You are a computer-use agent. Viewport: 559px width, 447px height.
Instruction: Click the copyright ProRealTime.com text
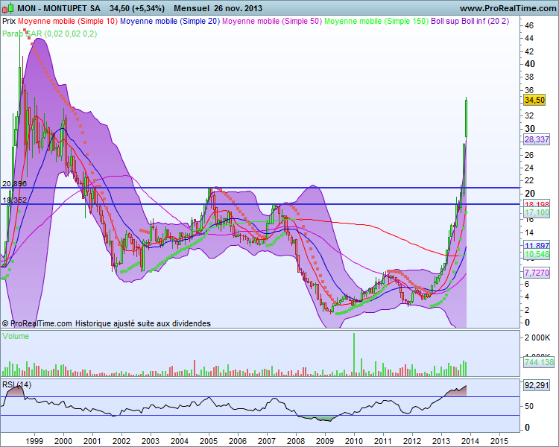click(37, 323)
